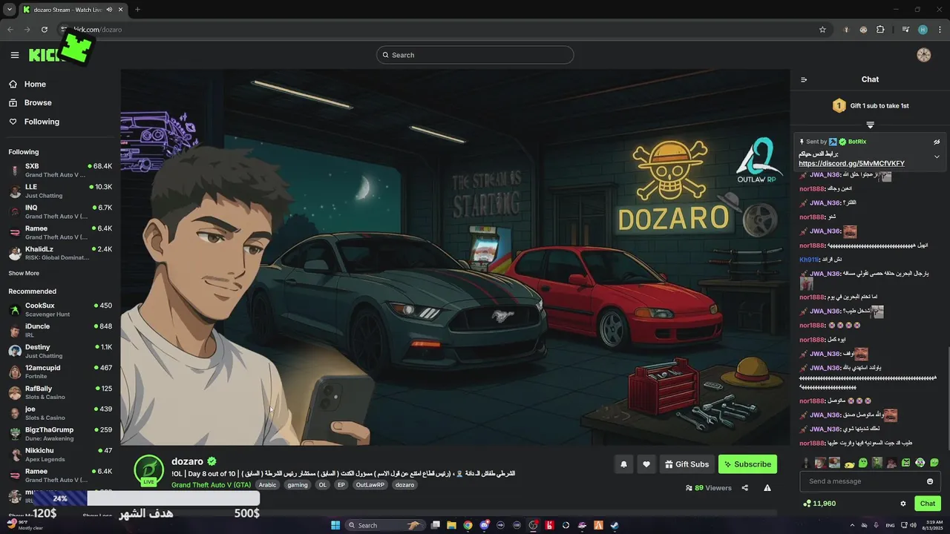The height and width of the screenshot is (534, 950).
Task: Share the stream via share icon
Action: (x=744, y=488)
